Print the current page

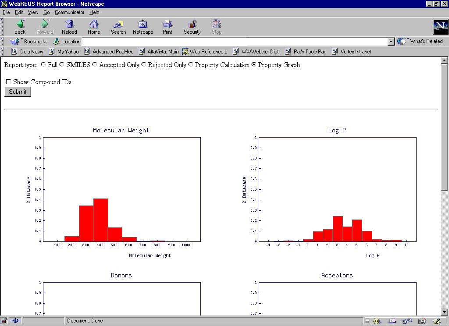point(167,27)
